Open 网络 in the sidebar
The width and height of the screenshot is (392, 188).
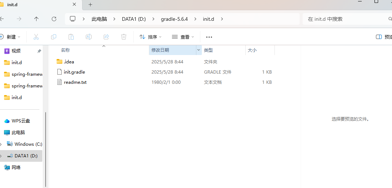click(16, 167)
